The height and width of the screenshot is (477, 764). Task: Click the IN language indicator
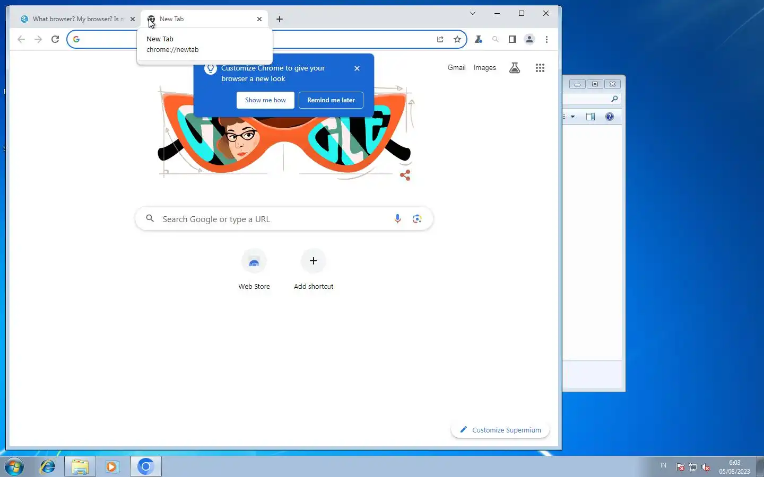[x=663, y=465]
